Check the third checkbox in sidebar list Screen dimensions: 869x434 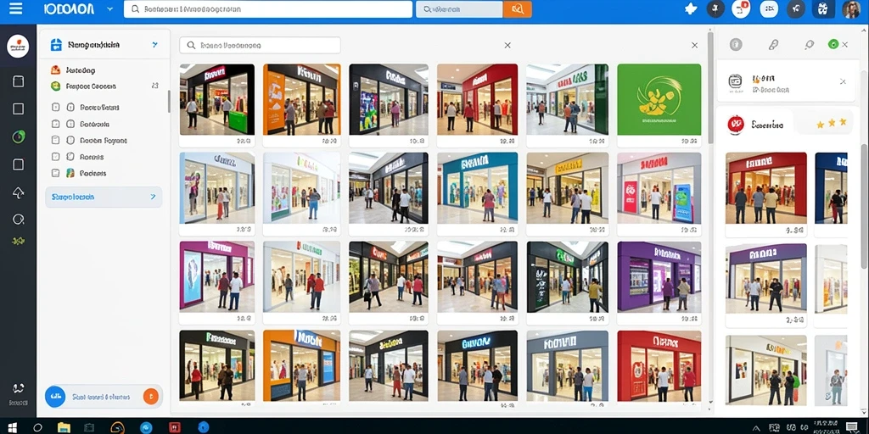[55, 141]
